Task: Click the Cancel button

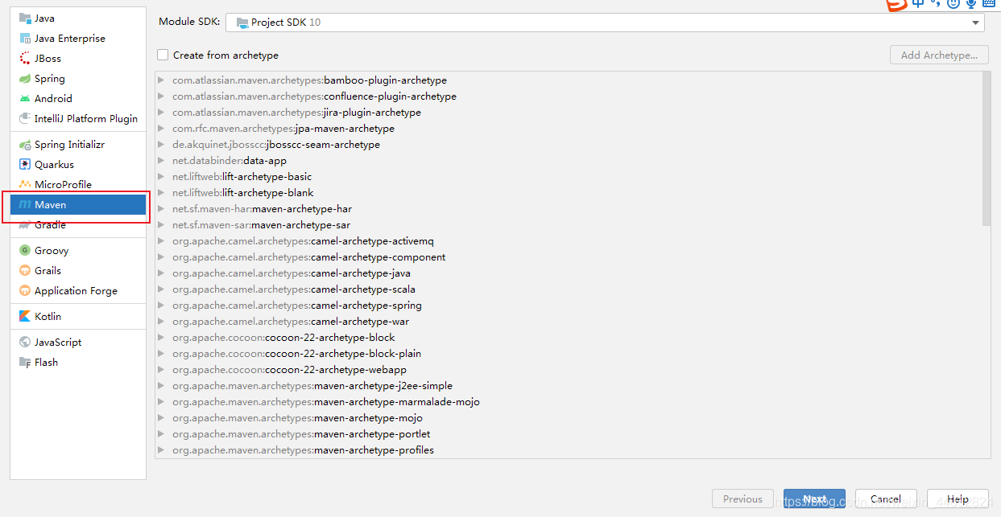Action: tap(886, 499)
